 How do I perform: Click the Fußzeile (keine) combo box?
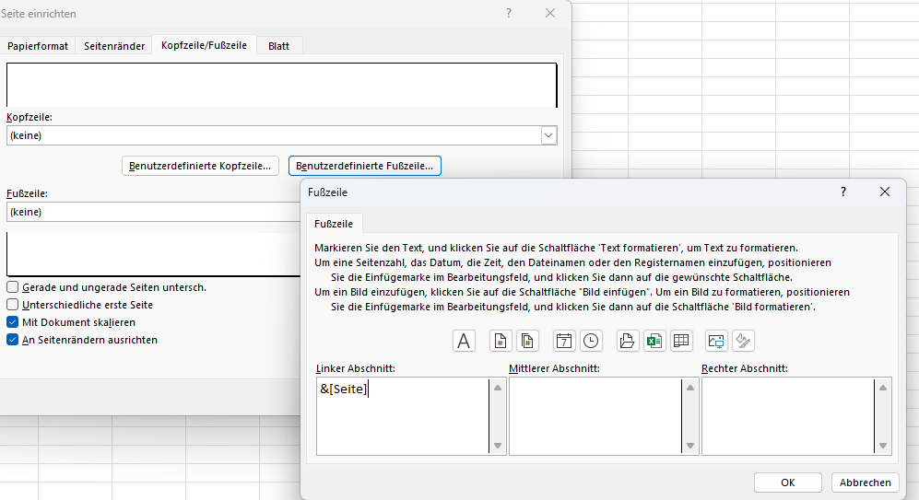click(x=154, y=212)
